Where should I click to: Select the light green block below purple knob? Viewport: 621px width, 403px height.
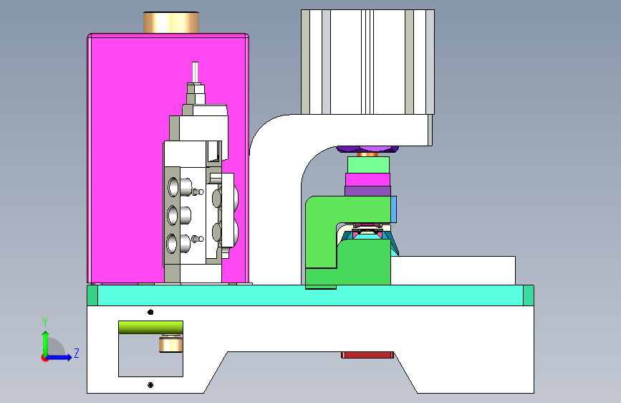click(x=368, y=165)
